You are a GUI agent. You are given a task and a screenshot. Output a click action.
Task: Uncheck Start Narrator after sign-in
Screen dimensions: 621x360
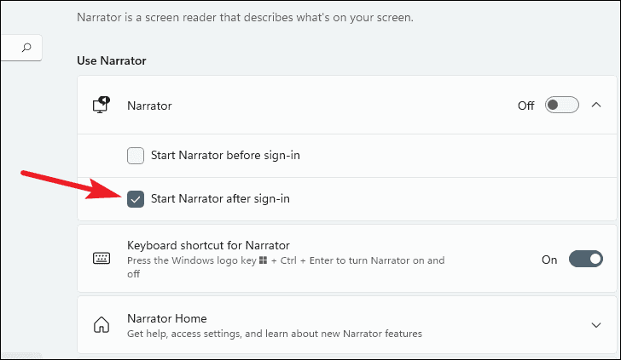(136, 199)
